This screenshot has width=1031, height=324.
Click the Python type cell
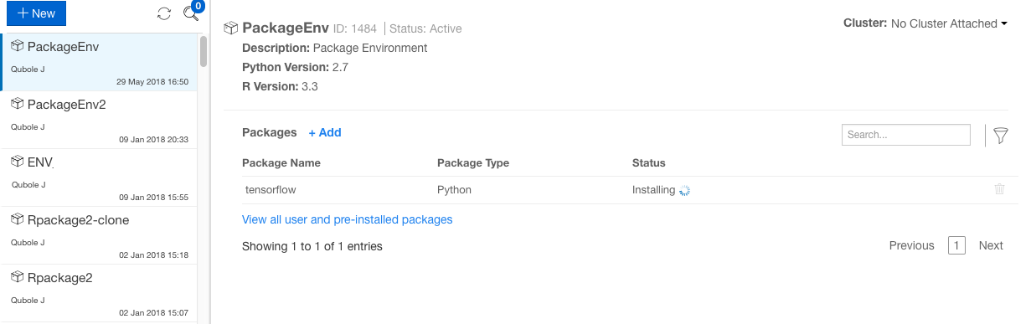(455, 190)
